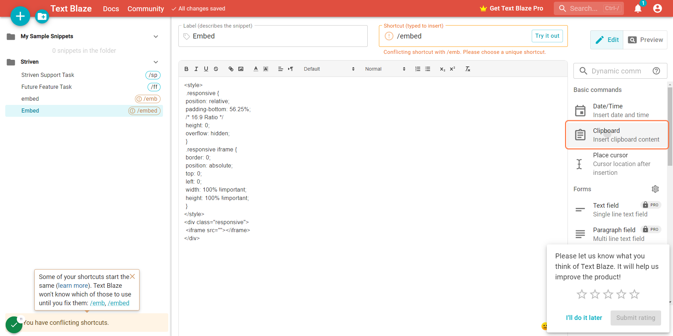673x336 pixels.
Task: Collapse the My Sample Snippets folder
Action: click(x=156, y=36)
